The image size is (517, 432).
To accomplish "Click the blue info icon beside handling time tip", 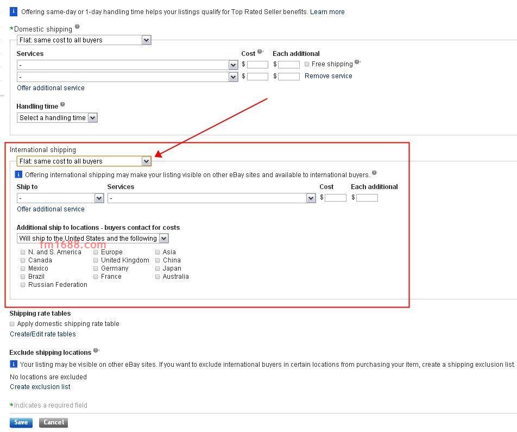I will coord(13,11).
